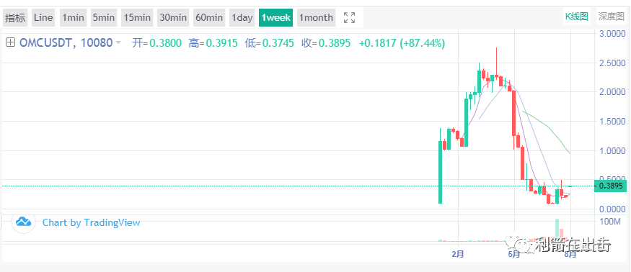Toggle fullscreen chart icon

(x=349, y=18)
